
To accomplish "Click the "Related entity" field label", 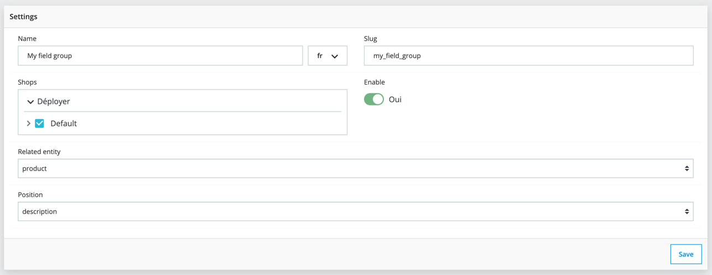I will pos(39,151).
